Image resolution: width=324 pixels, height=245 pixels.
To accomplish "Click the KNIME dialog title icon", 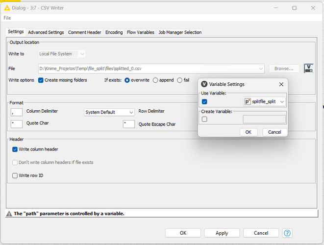I will click(7, 8).
